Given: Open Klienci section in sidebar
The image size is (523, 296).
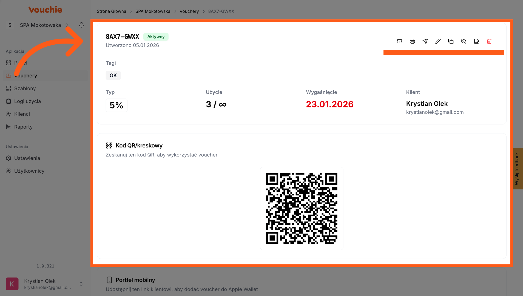Looking at the screenshot, I should point(22,114).
